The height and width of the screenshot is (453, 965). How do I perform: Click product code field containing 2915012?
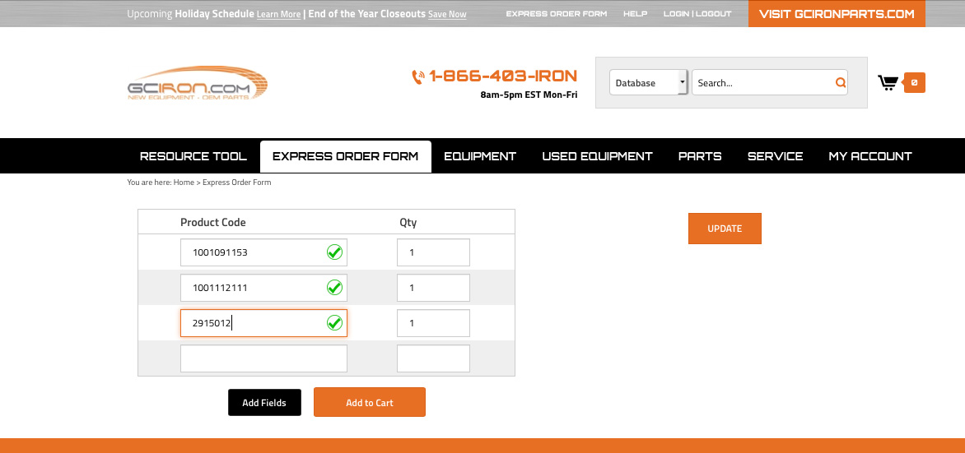pos(263,323)
